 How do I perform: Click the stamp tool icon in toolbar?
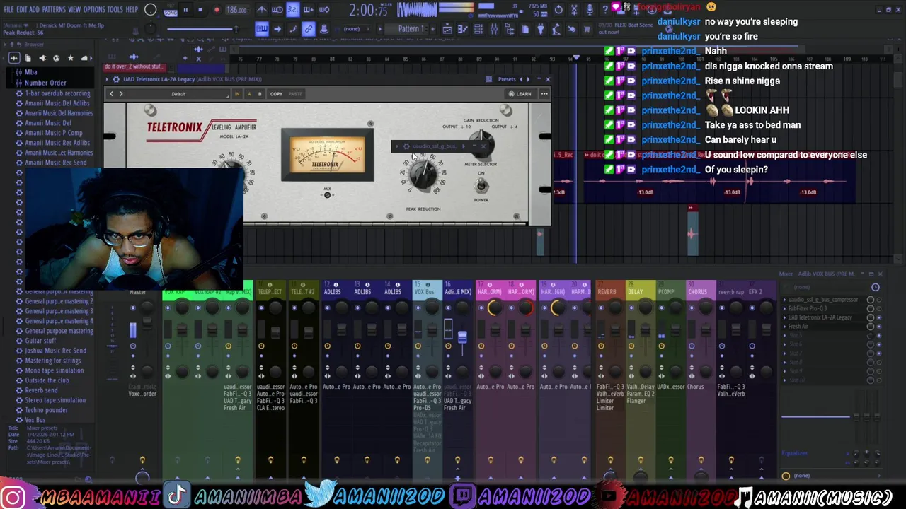click(323, 29)
